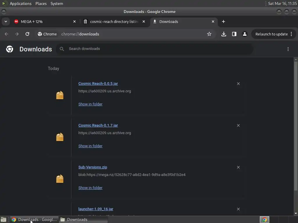
Task: Remove Cosmic Reach-0.0.5.jar from list
Action: (x=238, y=84)
